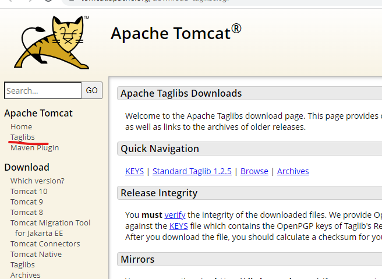Go to Tomcat 9 download link
Viewport: 382px width, 279px height.
point(27,202)
